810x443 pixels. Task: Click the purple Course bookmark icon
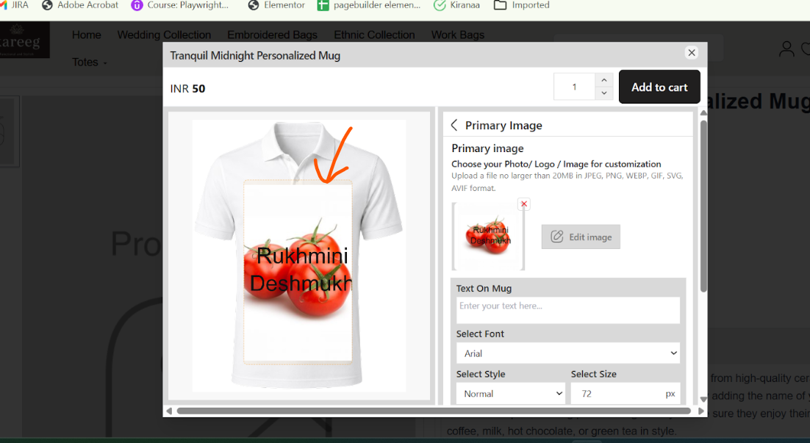coord(137,5)
